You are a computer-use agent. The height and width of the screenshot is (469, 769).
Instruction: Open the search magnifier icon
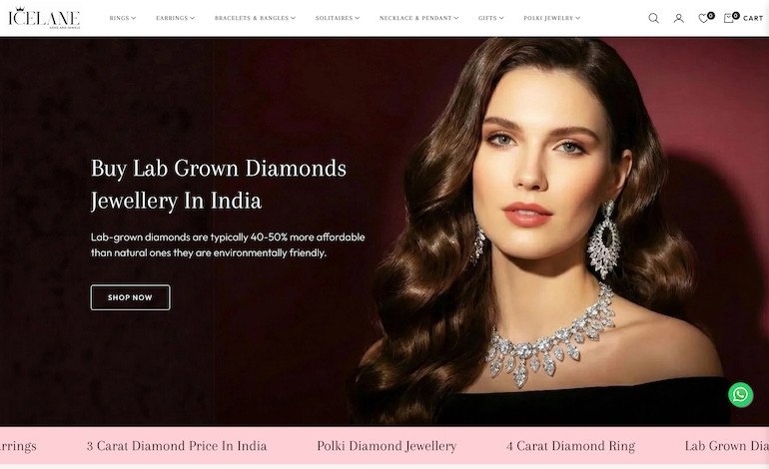click(x=653, y=18)
